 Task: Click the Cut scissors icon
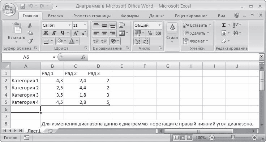30,25
